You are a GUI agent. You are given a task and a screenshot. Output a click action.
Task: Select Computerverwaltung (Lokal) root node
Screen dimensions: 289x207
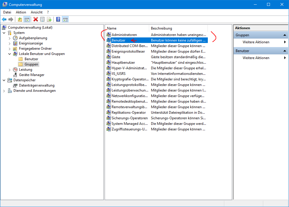coord(30,27)
